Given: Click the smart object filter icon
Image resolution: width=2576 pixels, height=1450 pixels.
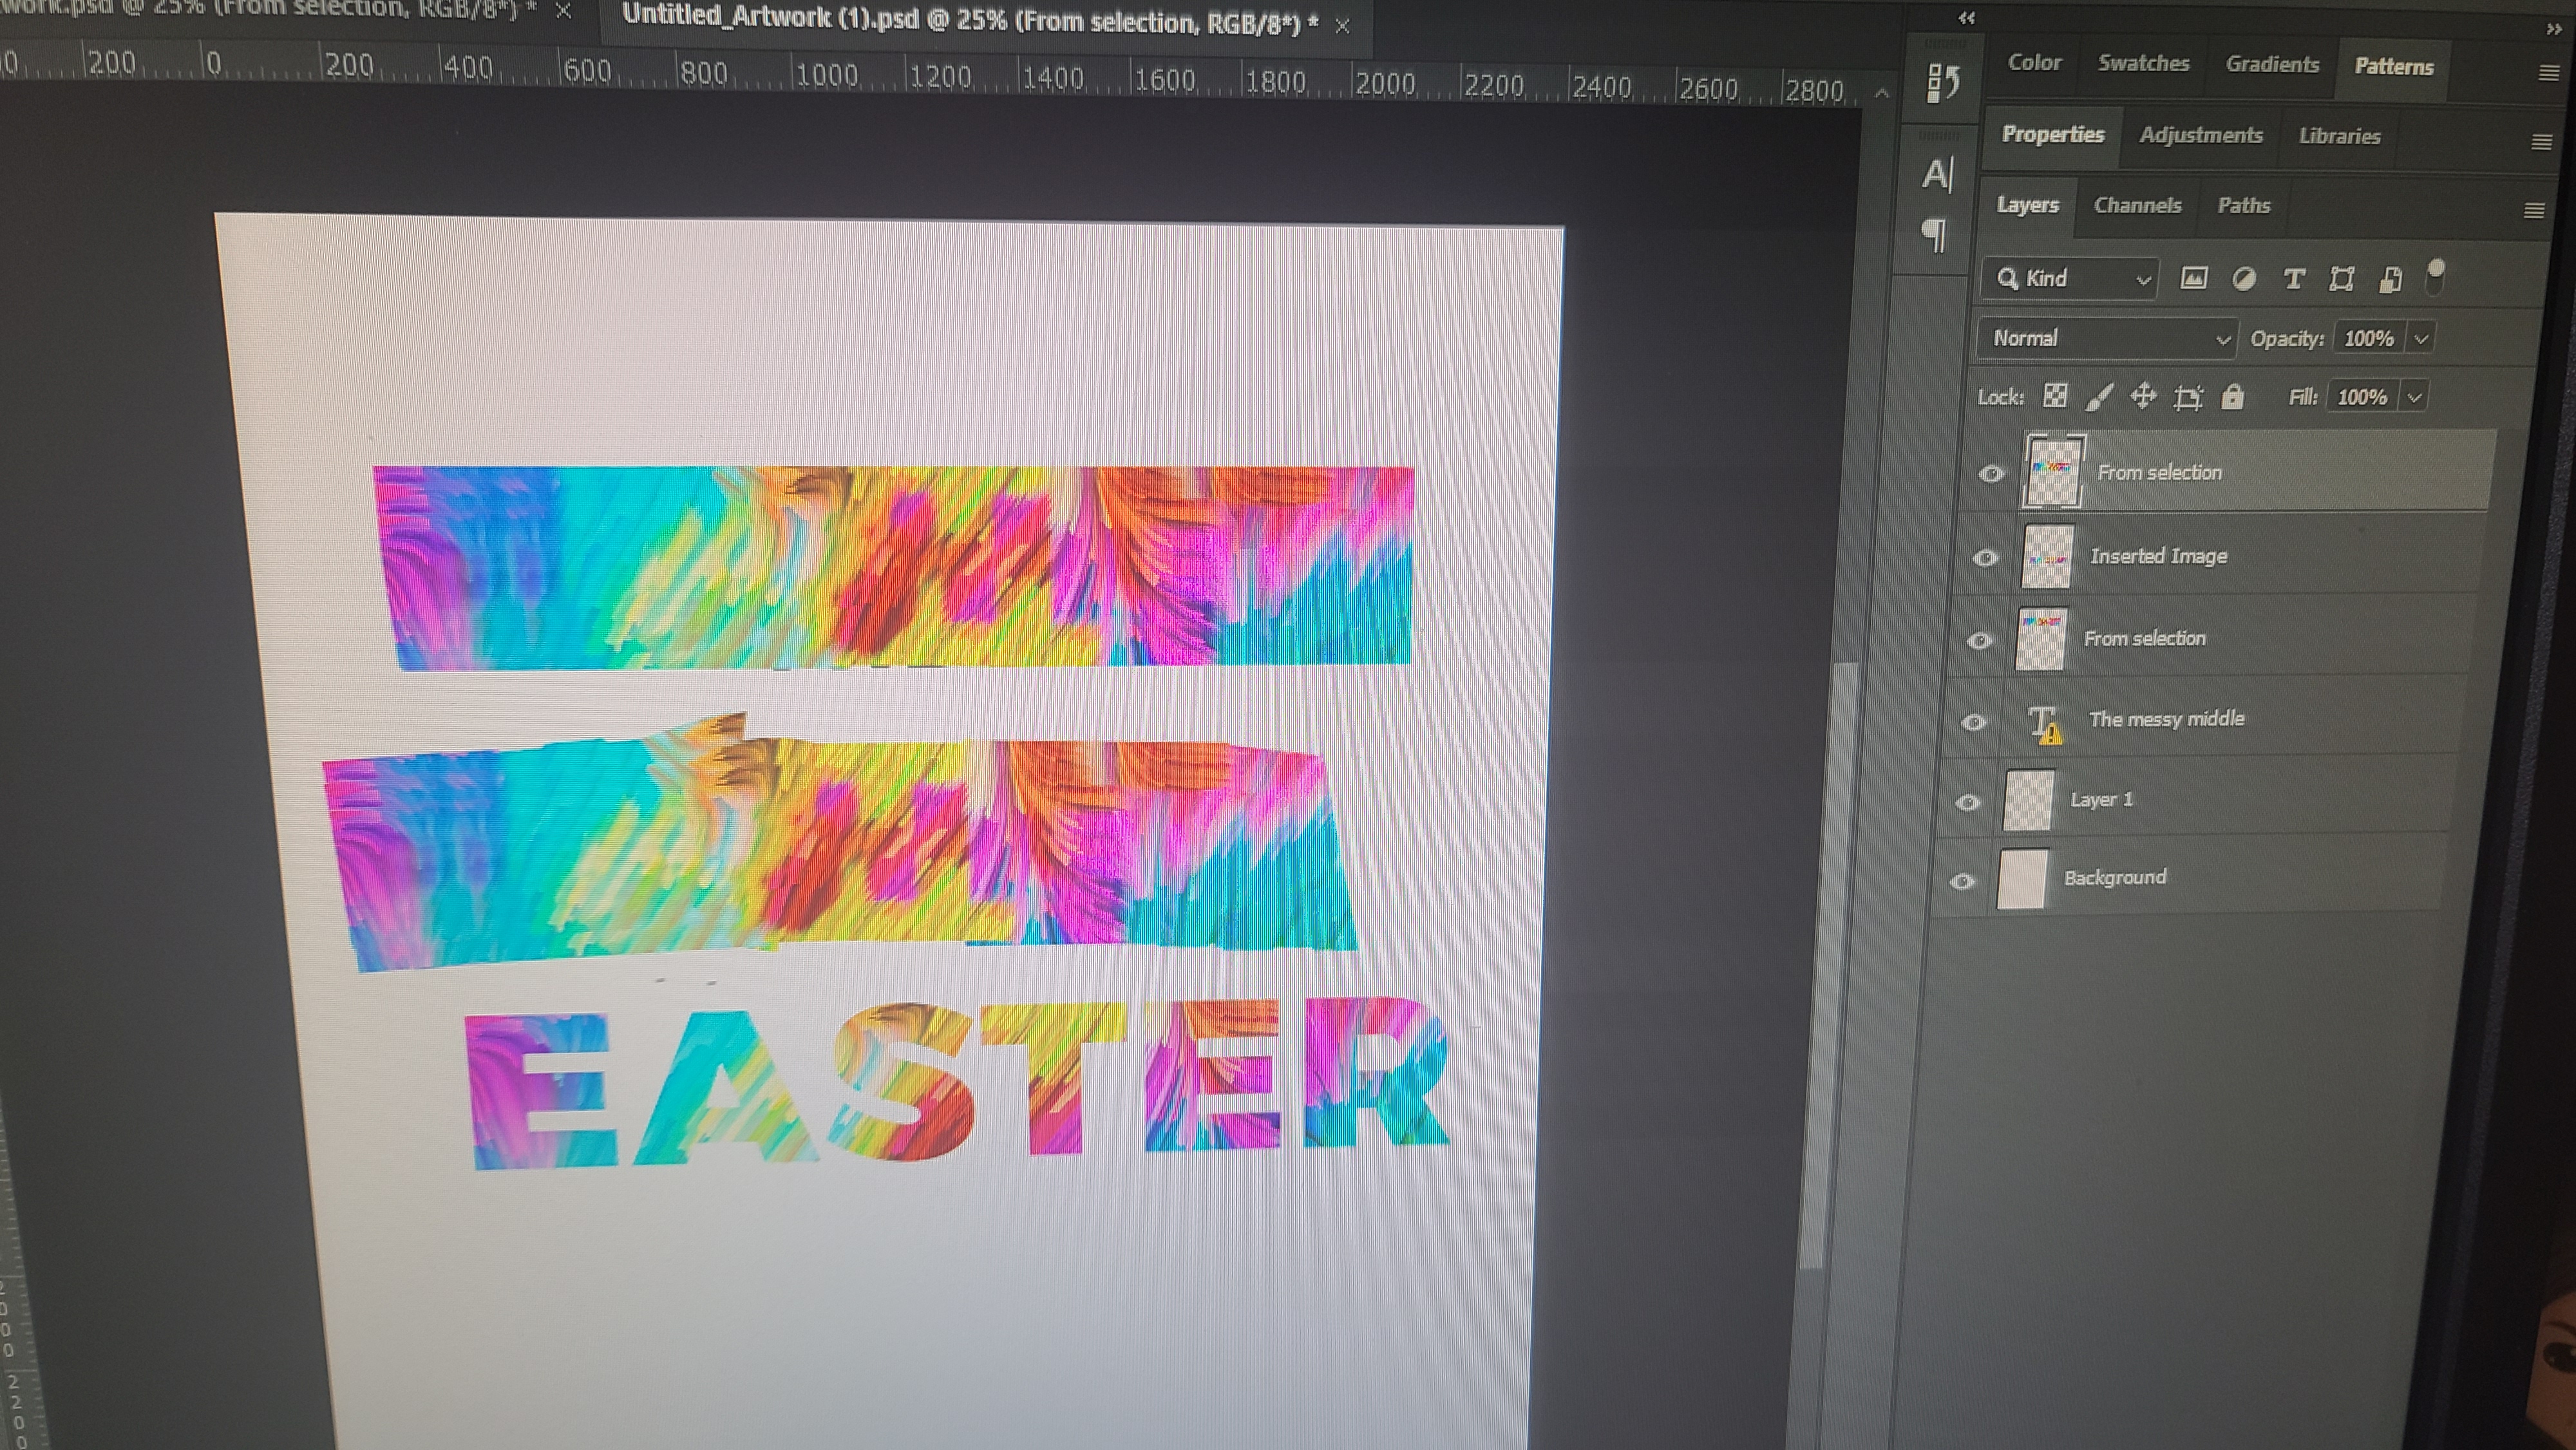Looking at the screenshot, I should click(x=2390, y=280).
